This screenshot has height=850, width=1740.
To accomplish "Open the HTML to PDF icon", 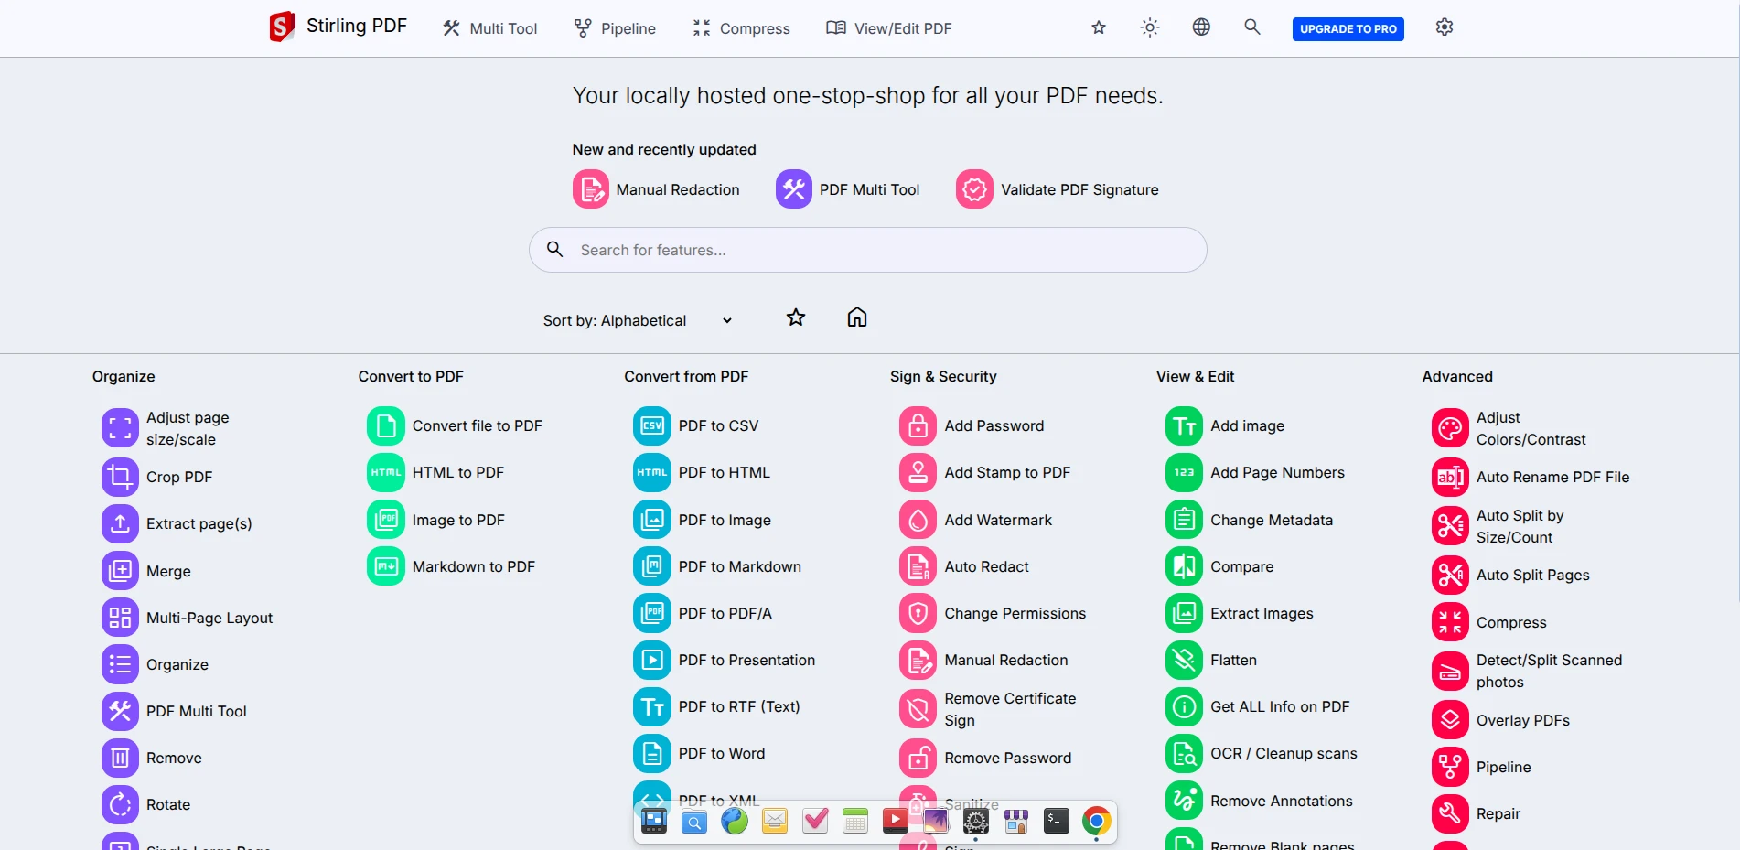I will point(386,472).
